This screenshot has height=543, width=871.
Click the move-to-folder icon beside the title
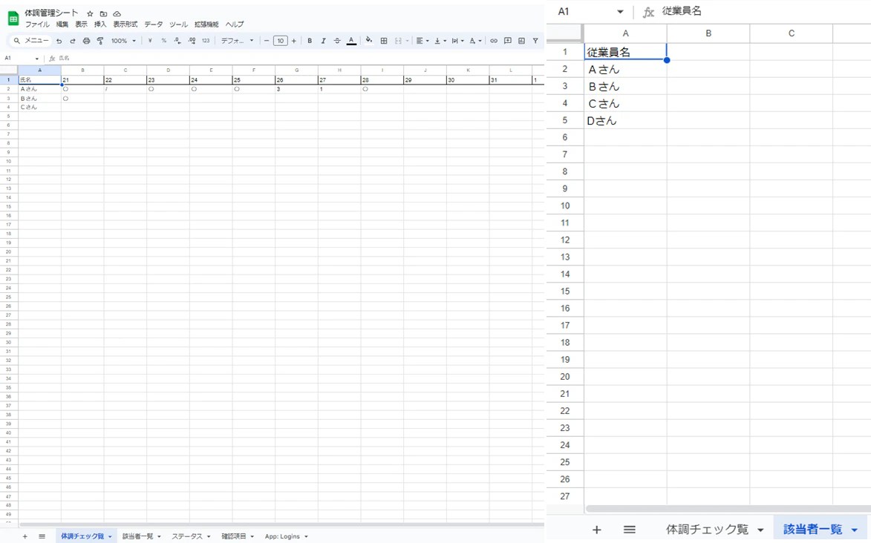coord(103,13)
